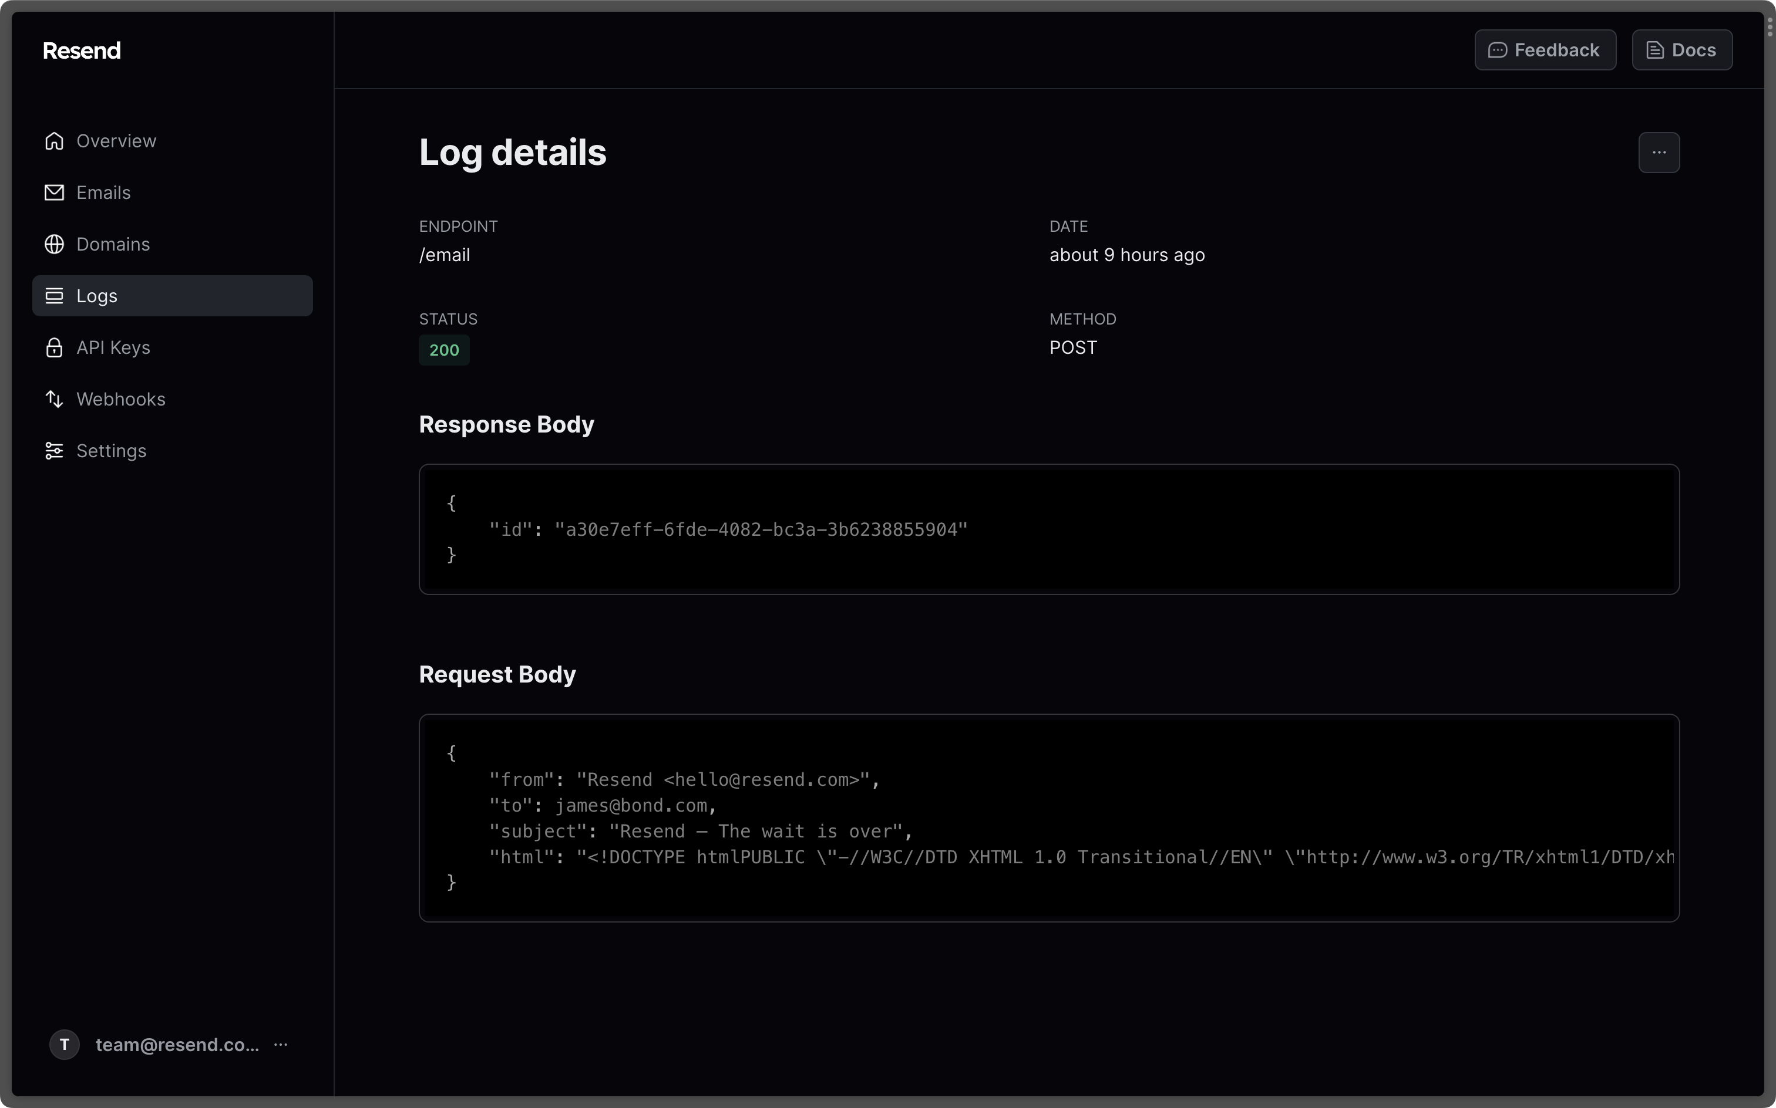Screen dimensions: 1776x1108
Task: Click the Domains globe icon
Action: pyautogui.click(x=54, y=244)
